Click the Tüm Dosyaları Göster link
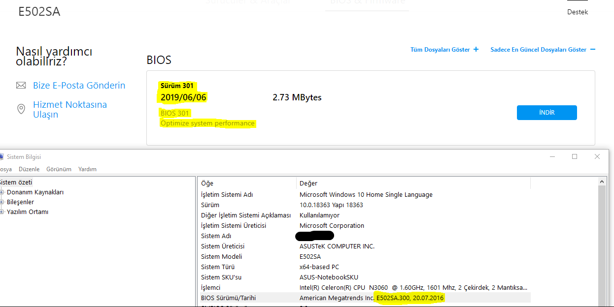This screenshot has width=614, height=307. tap(440, 50)
